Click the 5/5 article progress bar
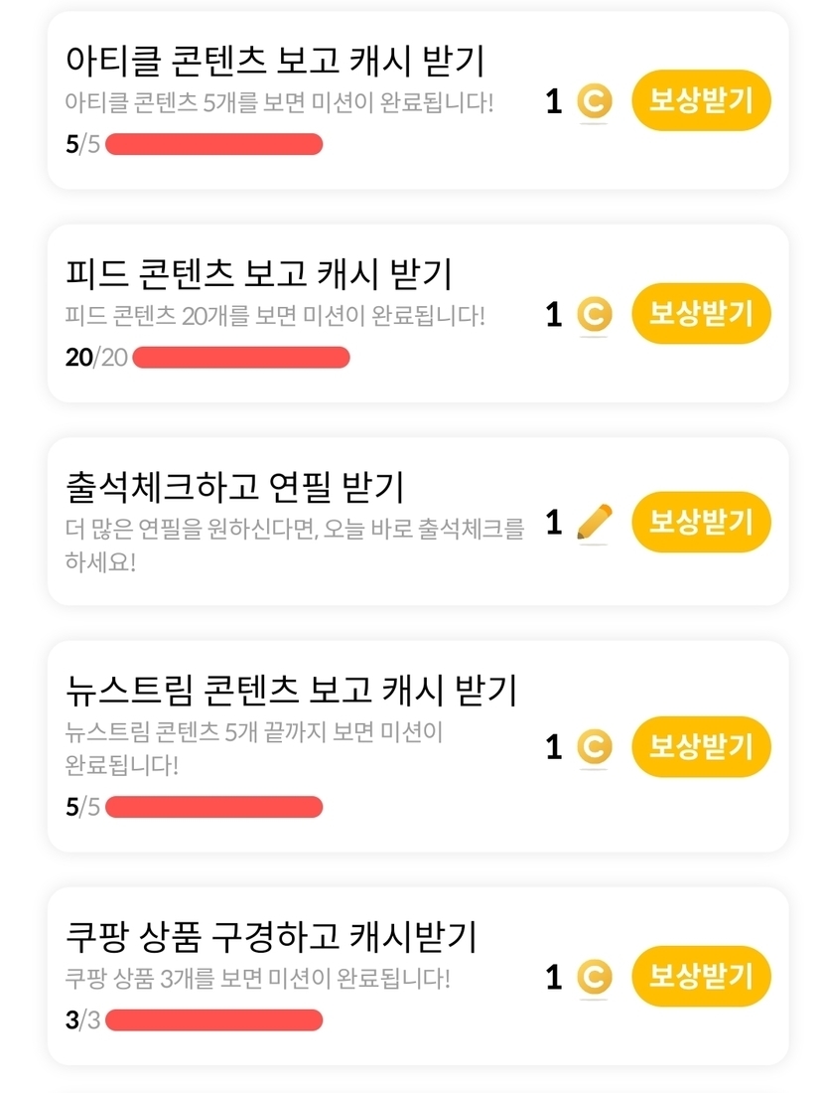 pos(213,144)
